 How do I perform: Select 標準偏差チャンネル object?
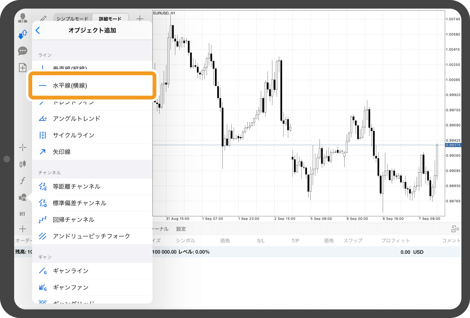(92, 203)
